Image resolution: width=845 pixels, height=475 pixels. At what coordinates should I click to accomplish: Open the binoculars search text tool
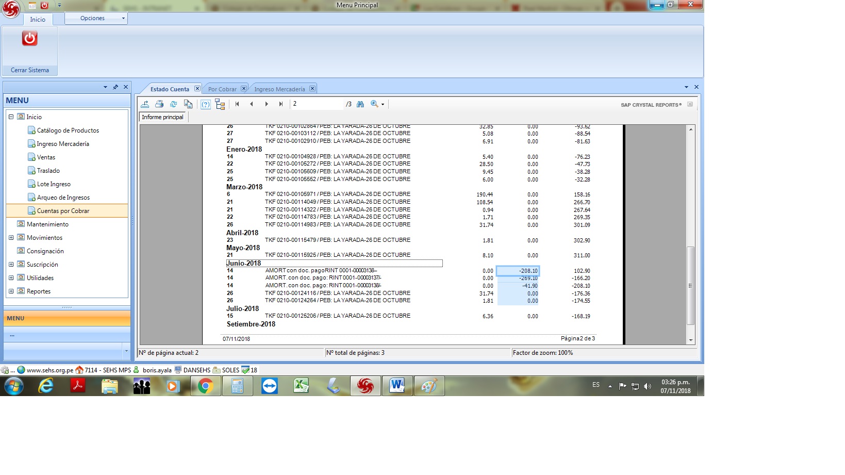click(x=360, y=104)
